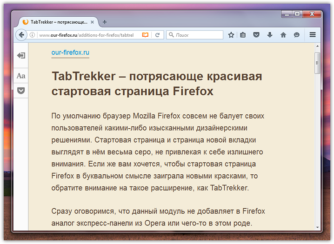Select the TabTrekker tab
The width and height of the screenshot is (334, 244).
pos(59,22)
